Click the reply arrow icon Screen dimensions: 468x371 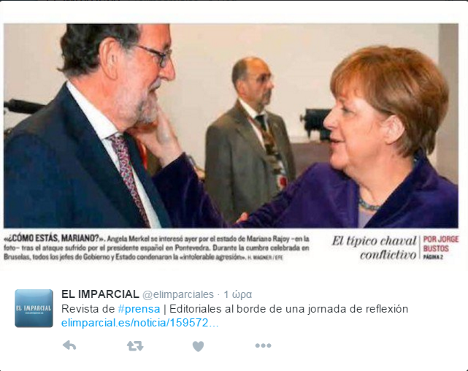(69, 345)
